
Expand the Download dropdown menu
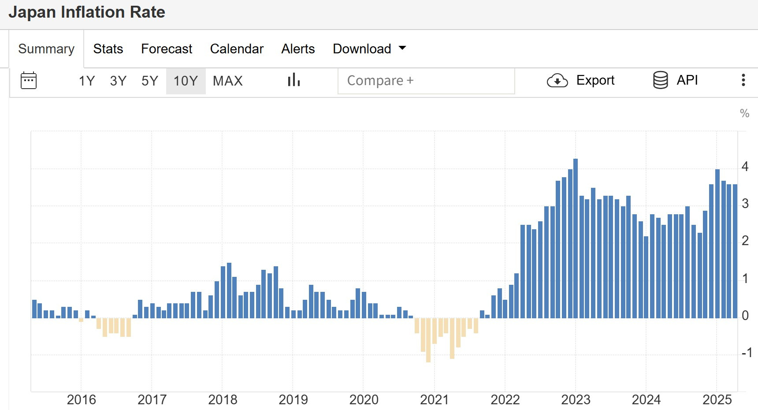click(x=369, y=48)
